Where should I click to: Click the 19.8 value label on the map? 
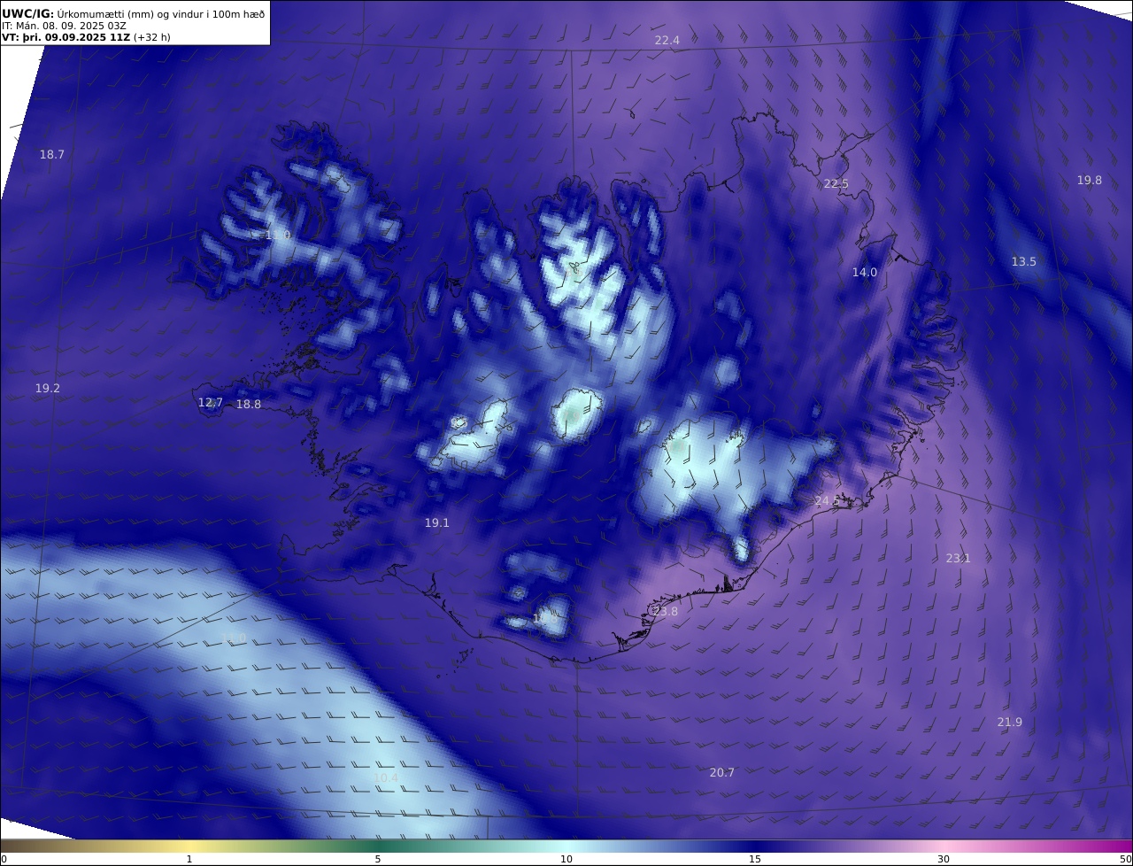1090,181
